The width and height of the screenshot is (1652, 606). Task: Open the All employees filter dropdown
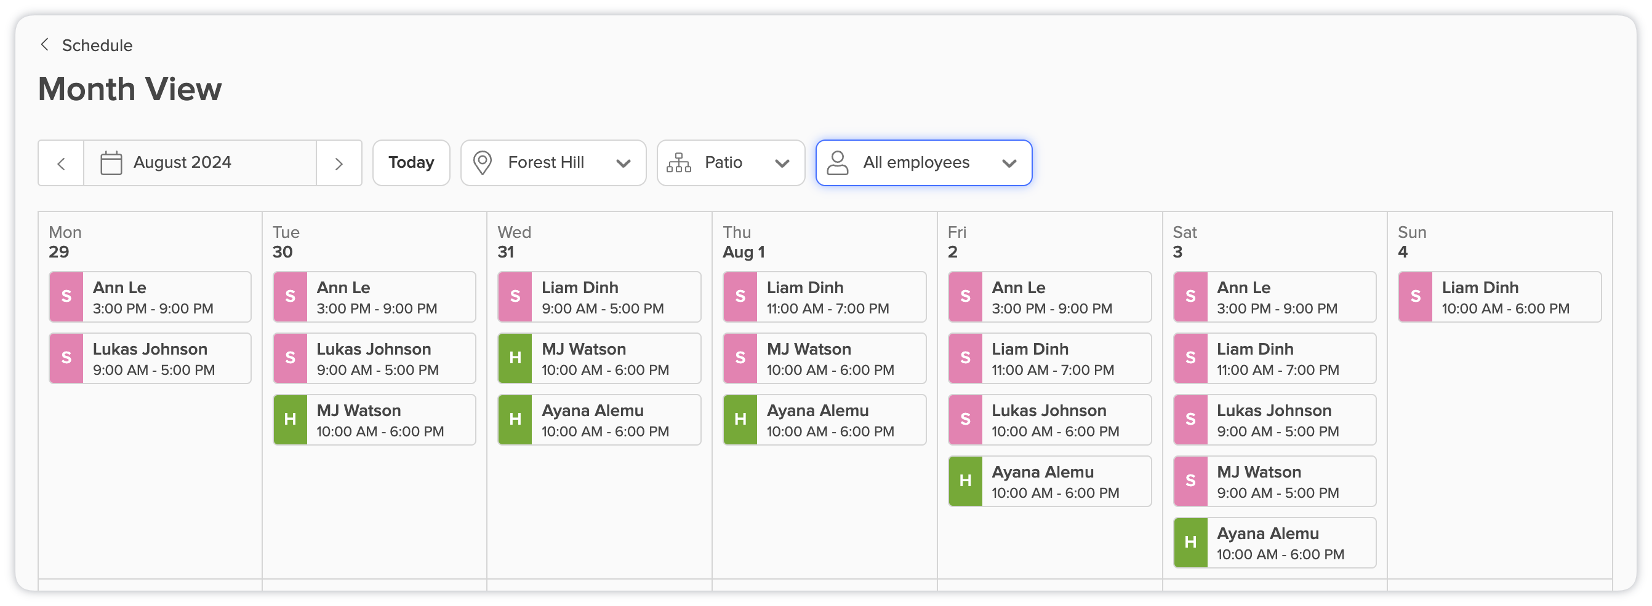pos(923,163)
